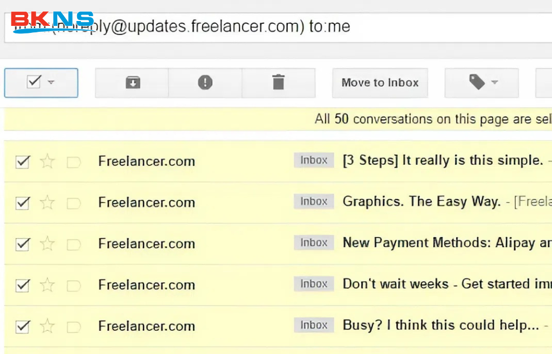
Task: Click the Archive icon in toolbar
Action: pos(132,82)
